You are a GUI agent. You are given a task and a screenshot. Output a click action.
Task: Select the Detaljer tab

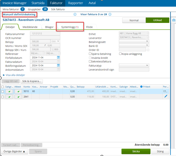[10, 27]
